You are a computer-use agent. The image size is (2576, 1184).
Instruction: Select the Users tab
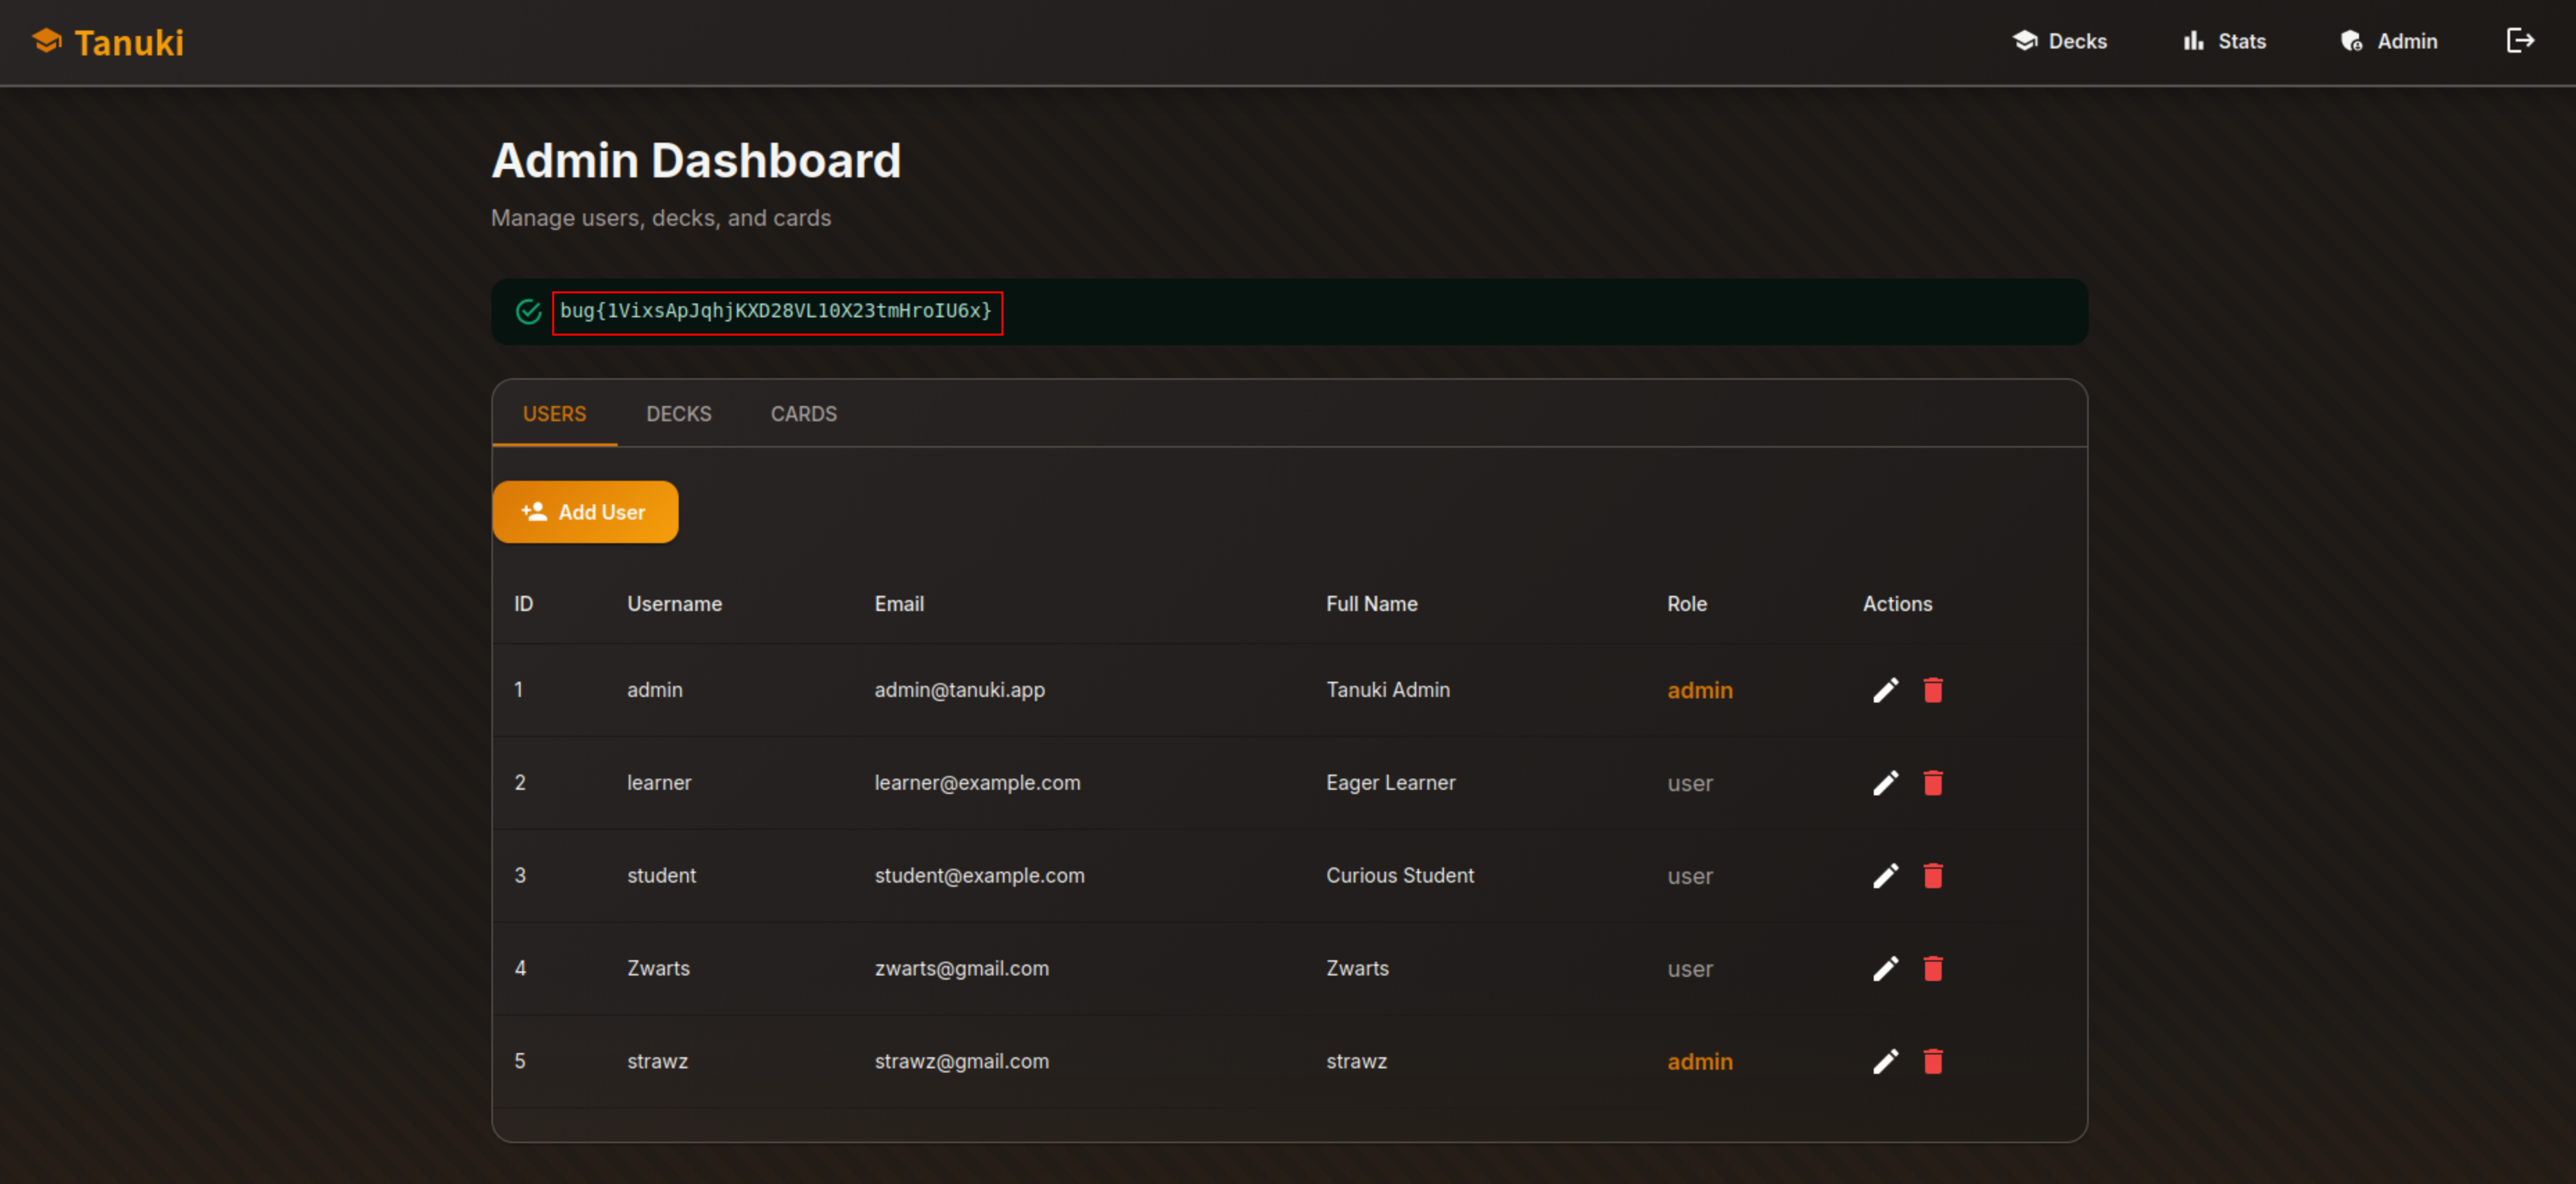click(x=554, y=414)
